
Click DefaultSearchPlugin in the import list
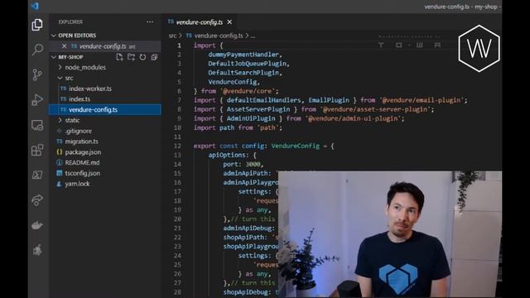click(x=243, y=73)
